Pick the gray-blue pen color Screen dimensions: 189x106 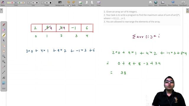pos(16,3)
